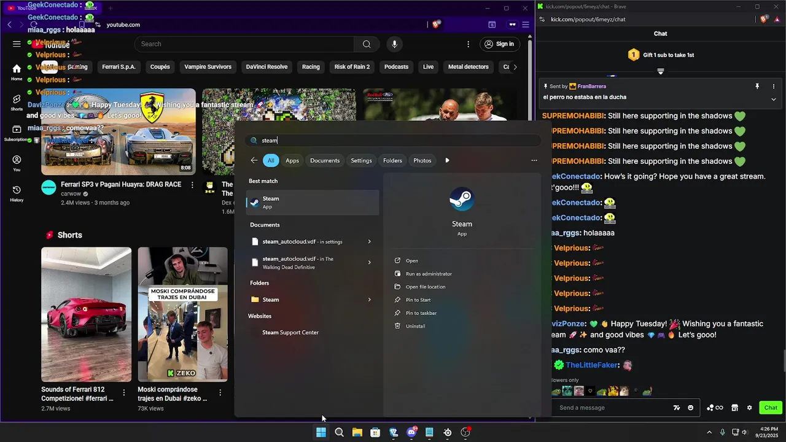This screenshot has height=442, width=786.
Task: Open Discord from the taskbar
Action: (411, 432)
